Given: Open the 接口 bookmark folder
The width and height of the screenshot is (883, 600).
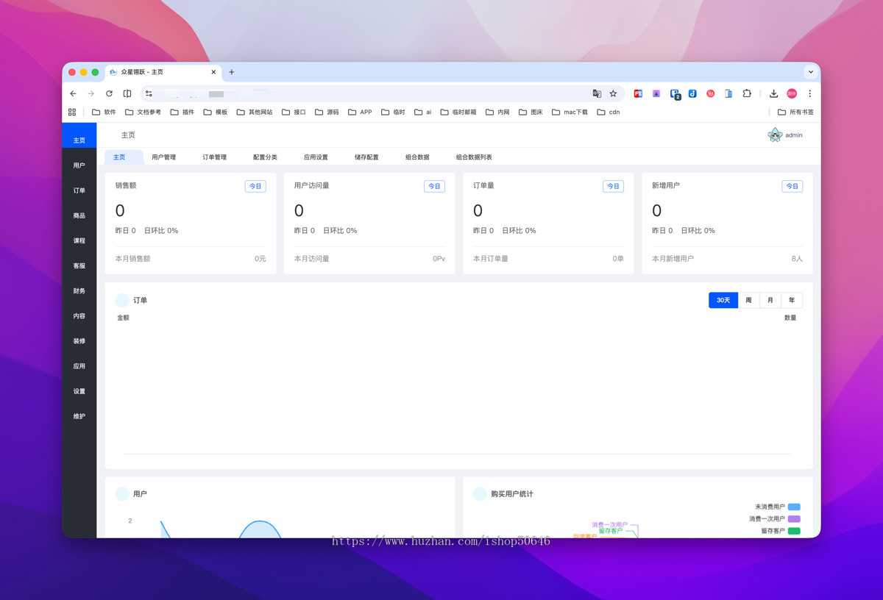Looking at the screenshot, I should (294, 113).
